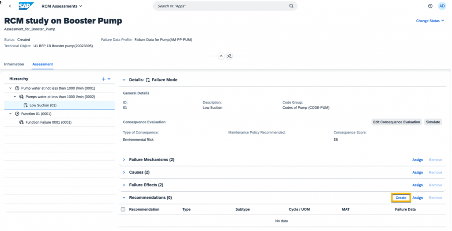
Task: Open the help question mark icon
Action: (430, 6)
